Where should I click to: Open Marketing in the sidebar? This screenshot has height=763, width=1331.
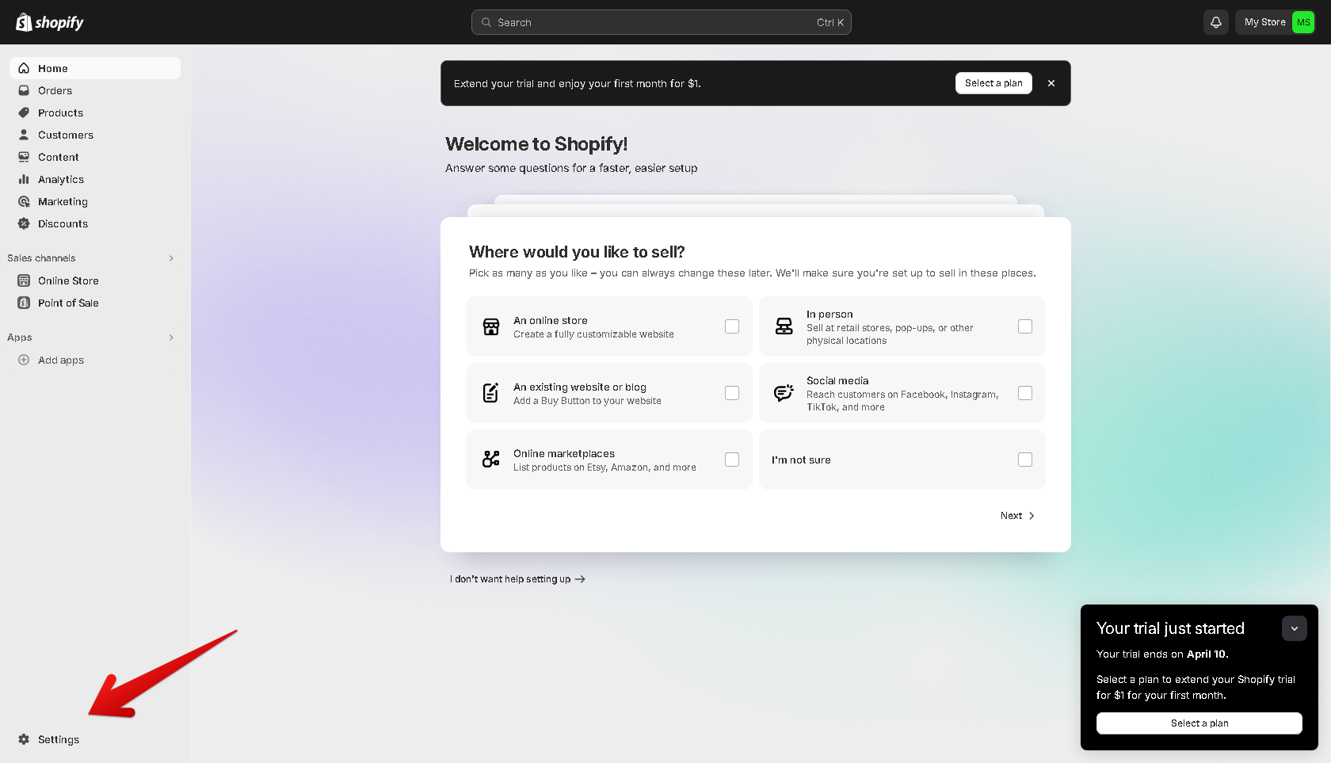pyautogui.click(x=95, y=201)
